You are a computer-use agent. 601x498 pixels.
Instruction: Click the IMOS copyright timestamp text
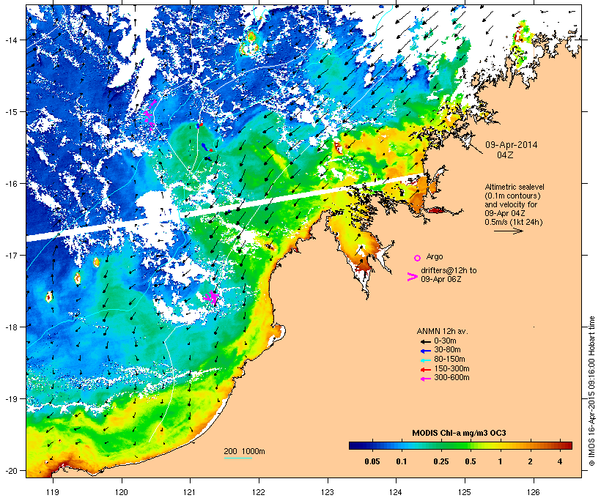coord(592,391)
